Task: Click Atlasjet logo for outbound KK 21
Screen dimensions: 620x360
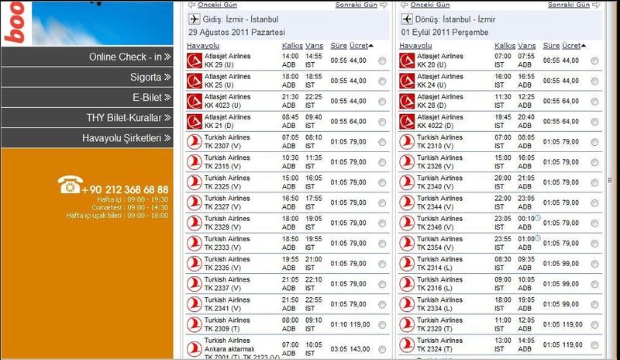Action: click(195, 122)
